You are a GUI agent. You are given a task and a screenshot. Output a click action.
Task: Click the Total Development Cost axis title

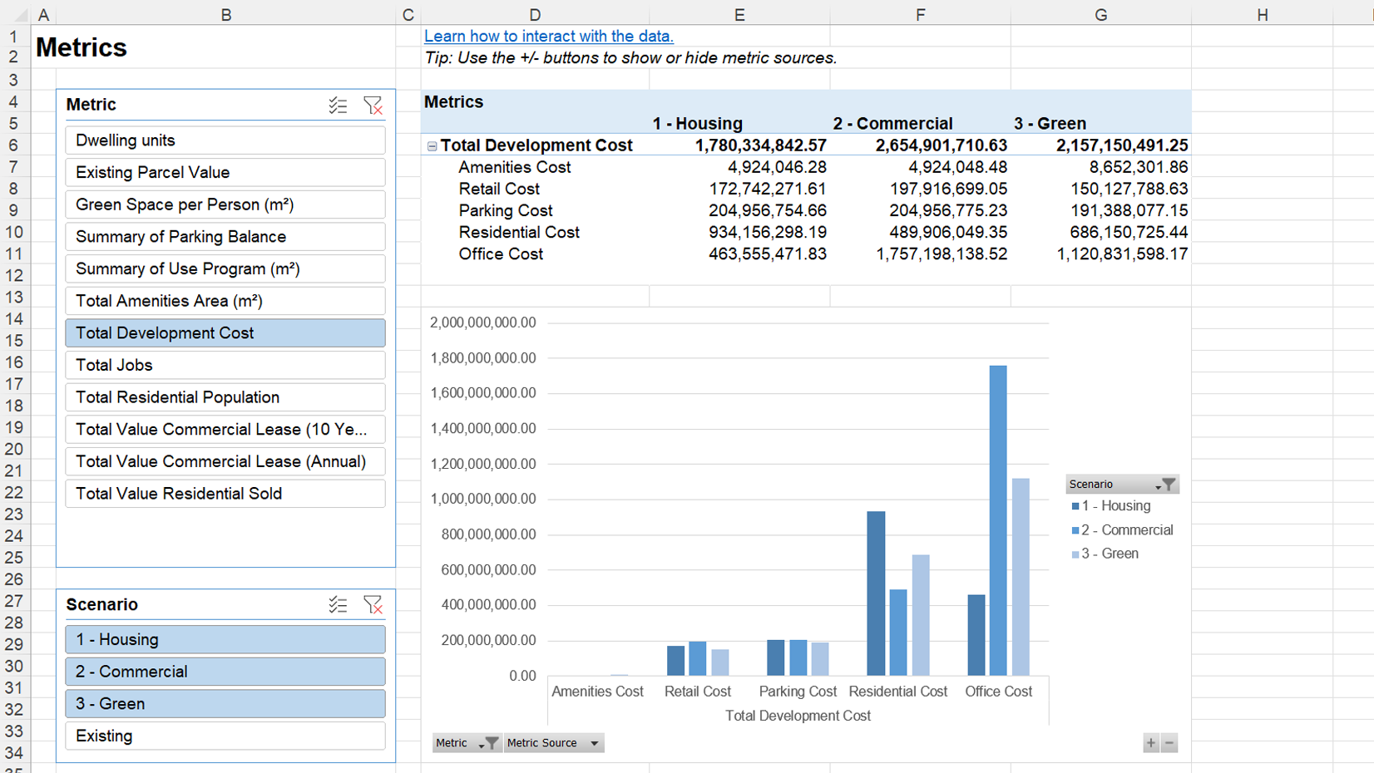pyautogui.click(x=798, y=716)
